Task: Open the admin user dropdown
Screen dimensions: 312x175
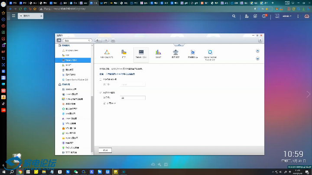Action: [287, 16]
